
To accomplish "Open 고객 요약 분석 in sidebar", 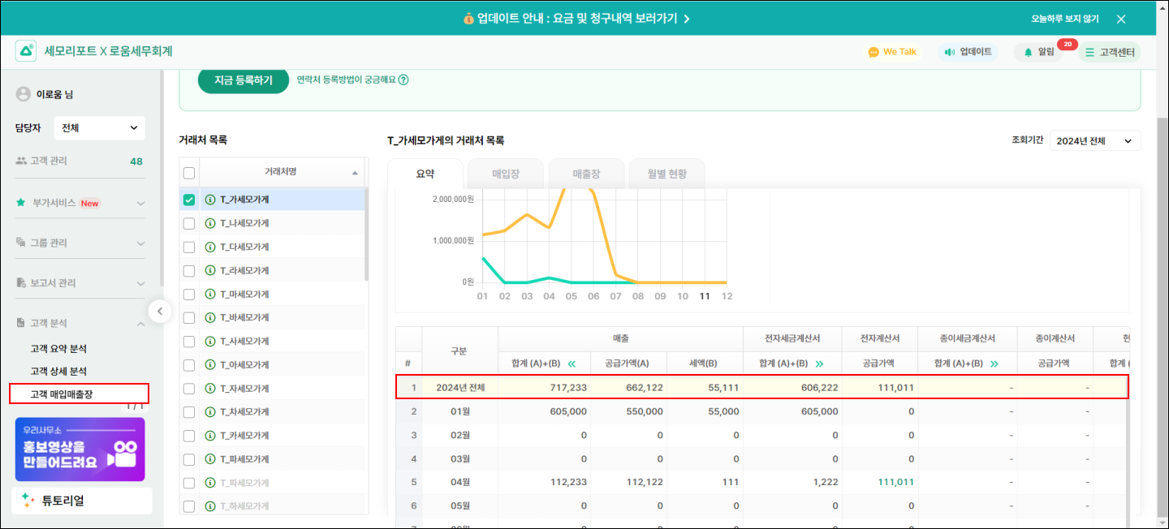I will [58, 349].
